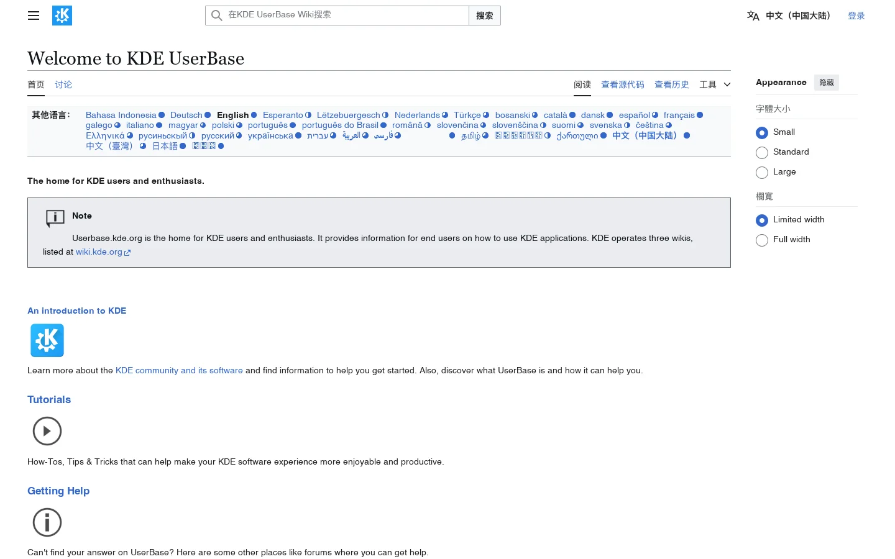
Task: Open the Getting Help heading link
Action: [58, 491]
